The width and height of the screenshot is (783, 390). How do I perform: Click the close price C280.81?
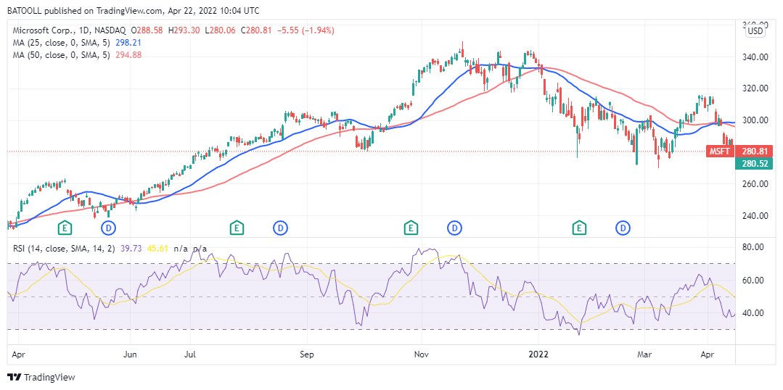255,30
